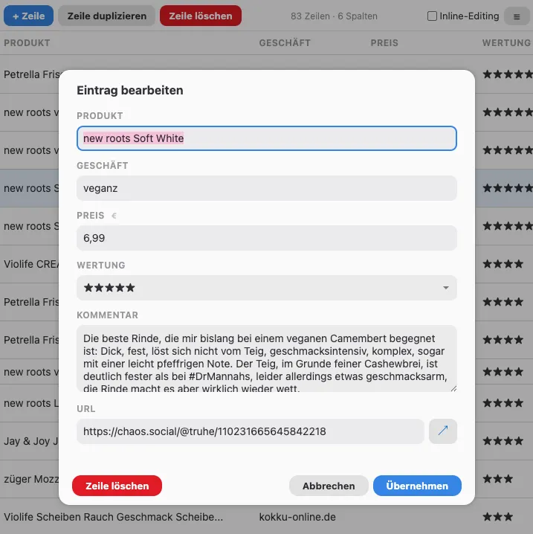
Task: Add a new row with + Zeile
Action: coord(28,16)
